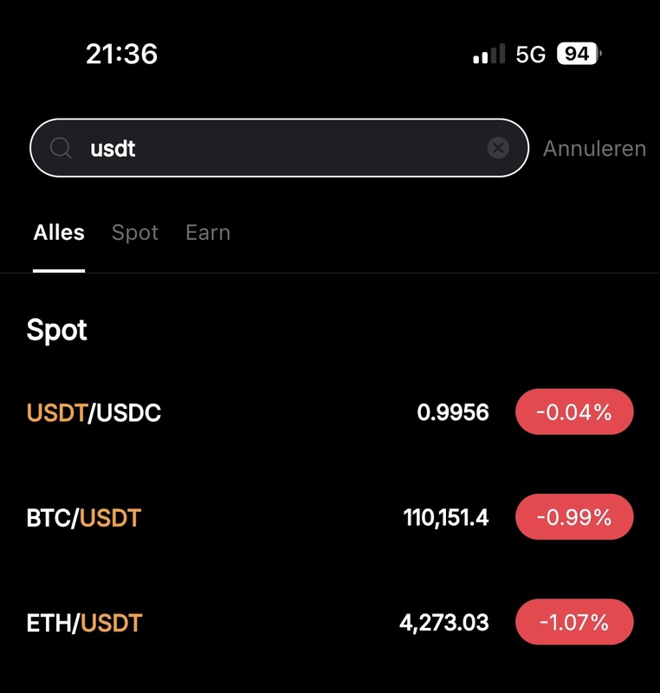This screenshot has width=660, height=693.
Task: Tap the 0.9956 price value
Action: tap(453, 413)
